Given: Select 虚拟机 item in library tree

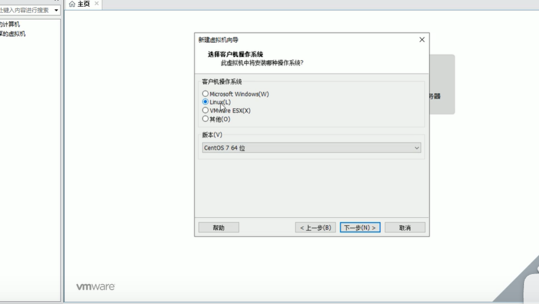Looking at the screenshot, I should 13,34.
